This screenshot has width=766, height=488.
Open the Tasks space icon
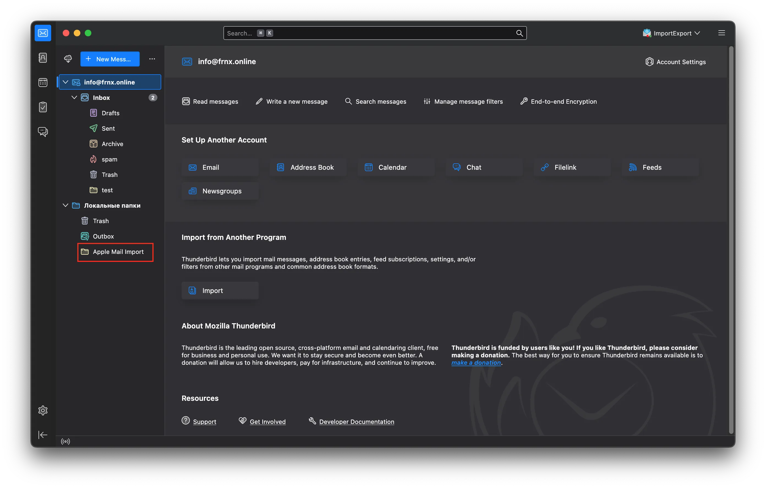click(x=43, y=107)
